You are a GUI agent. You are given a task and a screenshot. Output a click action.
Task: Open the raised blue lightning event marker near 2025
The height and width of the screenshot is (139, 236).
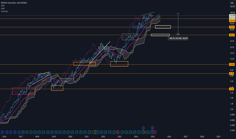pyautogui.click(x=152, y=128)
